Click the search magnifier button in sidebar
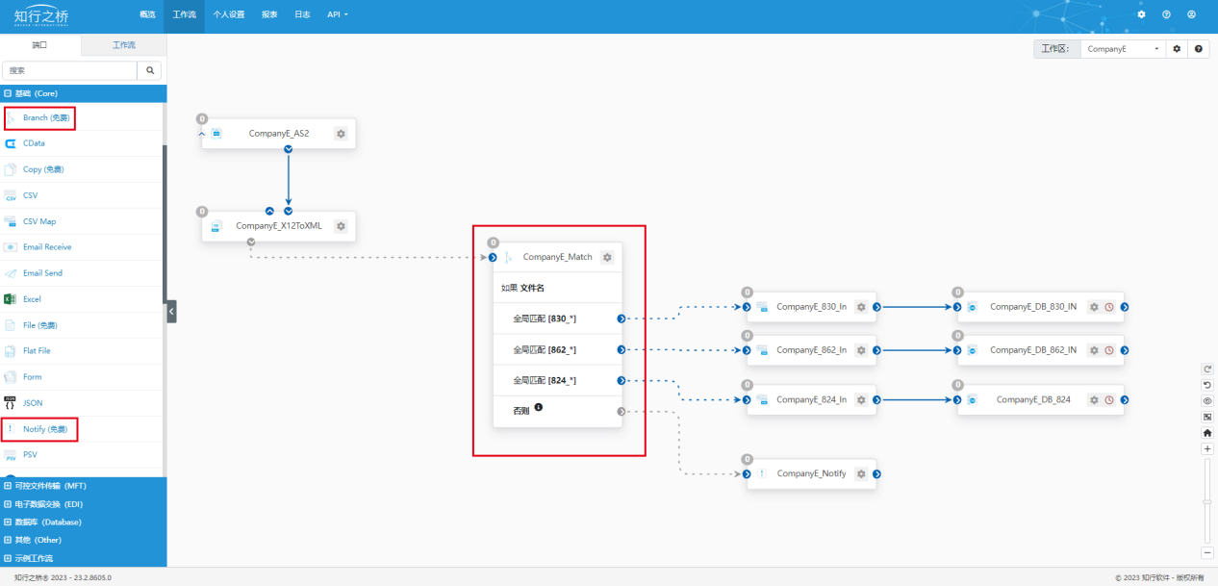 pos(150,70)
